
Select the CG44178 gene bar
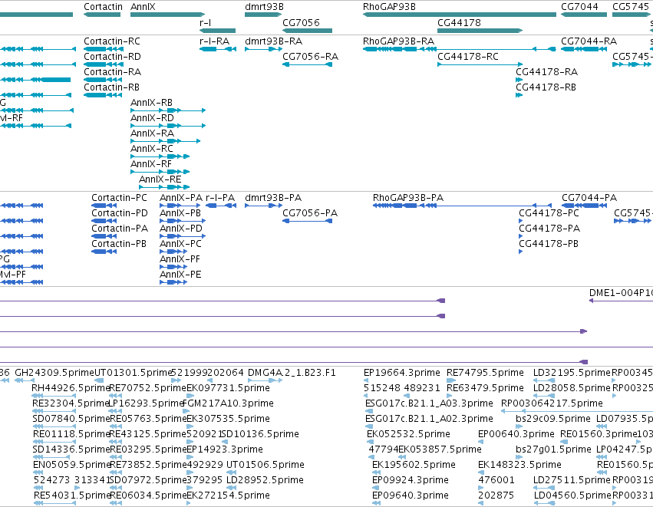(x=480, y=31)
